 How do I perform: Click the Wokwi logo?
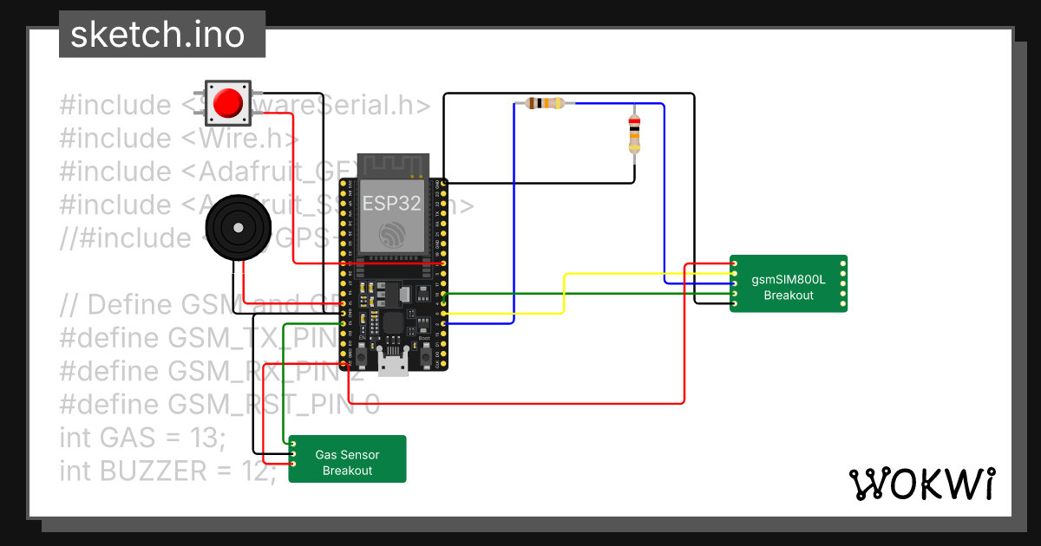click(921, 484)
